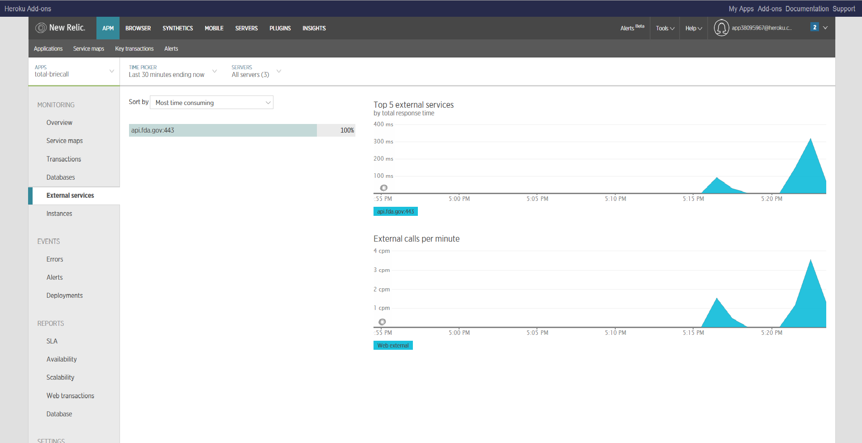Click the app38095967@heroku account name
Screen dimensions: 862x443
762,28
